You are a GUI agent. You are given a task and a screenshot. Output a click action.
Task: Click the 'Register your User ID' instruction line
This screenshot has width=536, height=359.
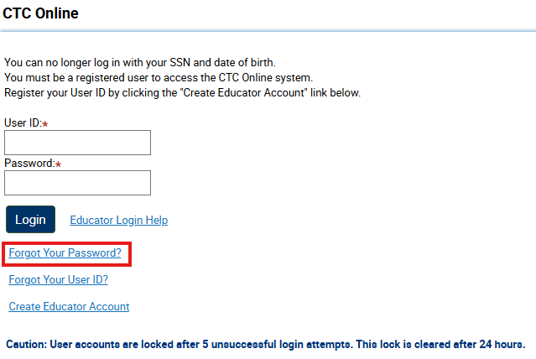182,92
